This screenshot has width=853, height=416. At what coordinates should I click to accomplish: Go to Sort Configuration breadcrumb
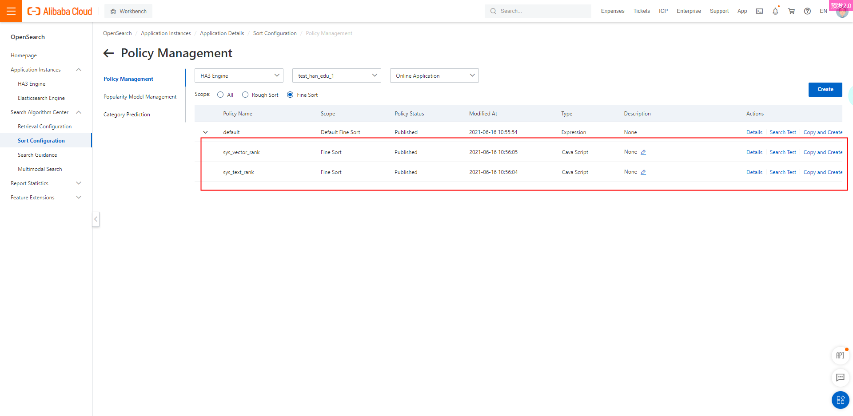tap(275, 33)
